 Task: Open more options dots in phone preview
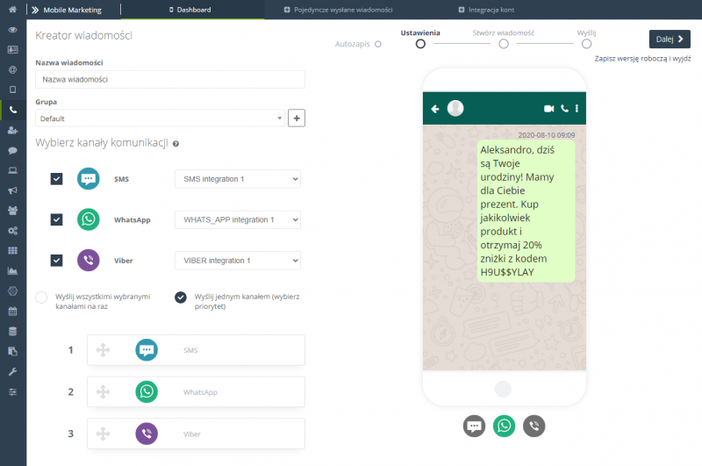577,108
